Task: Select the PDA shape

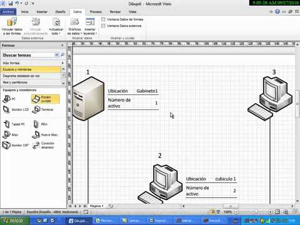Action: (x=41, y=124)
